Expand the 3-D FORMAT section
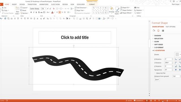Viewport: 181px width, 102px height. tap(159, 48)
